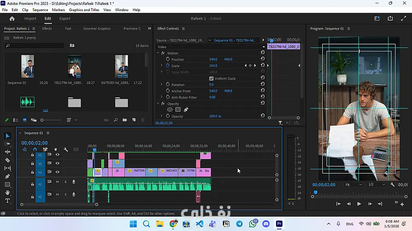Viewport: 412px width, 231px height.
Task: Play the sequence in Program monitor
Action: pyautogui.click(x=359, y=204)
